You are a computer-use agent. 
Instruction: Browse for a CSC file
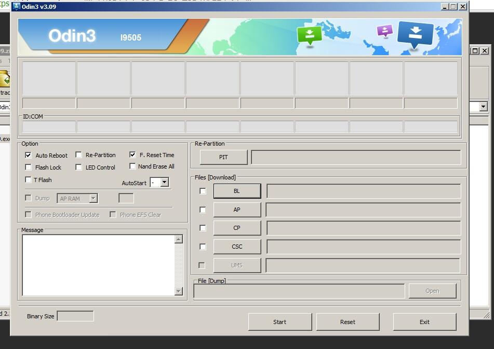(237, 247)
